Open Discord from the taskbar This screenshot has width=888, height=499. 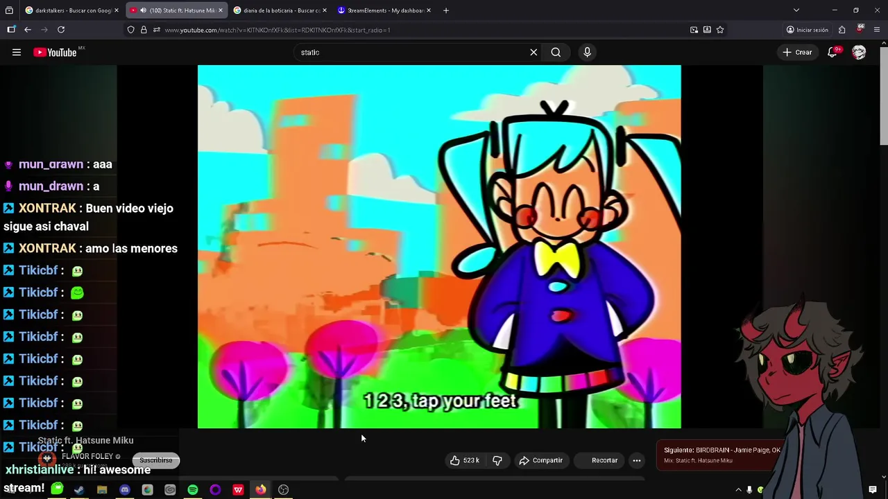click(x=125, y=490)
